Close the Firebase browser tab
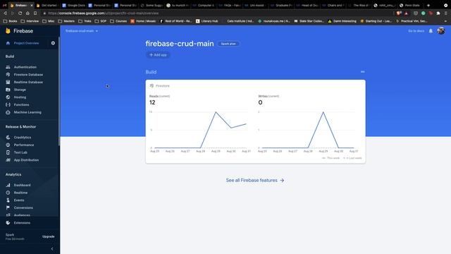The image size is (451, 254). tap(32, 5)
